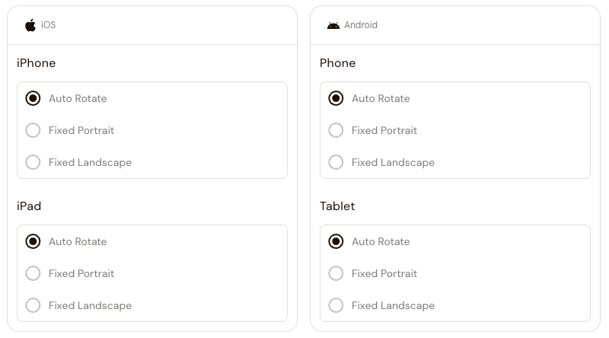
Task: Choose Fixed Portrait for iPhone
Action: tap(33, 130)
